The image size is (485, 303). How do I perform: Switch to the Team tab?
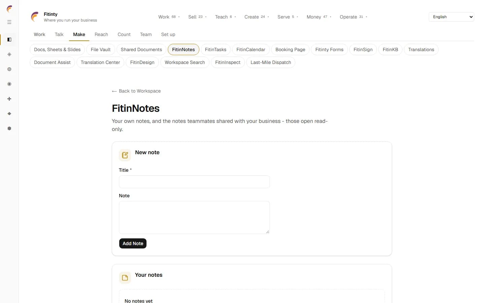point(146,34)
